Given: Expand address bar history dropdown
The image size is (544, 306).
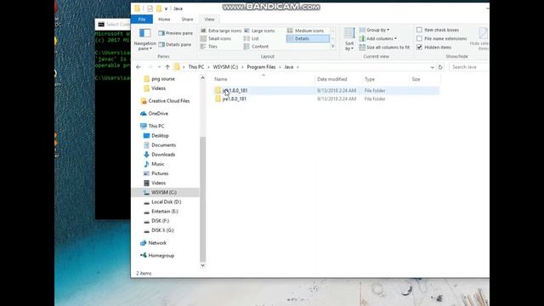Looking at the screenshot, I should click(432, 67).
